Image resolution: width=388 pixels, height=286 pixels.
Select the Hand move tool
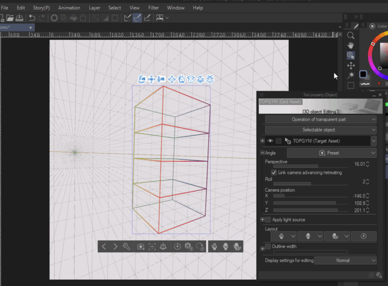point(351,45)
